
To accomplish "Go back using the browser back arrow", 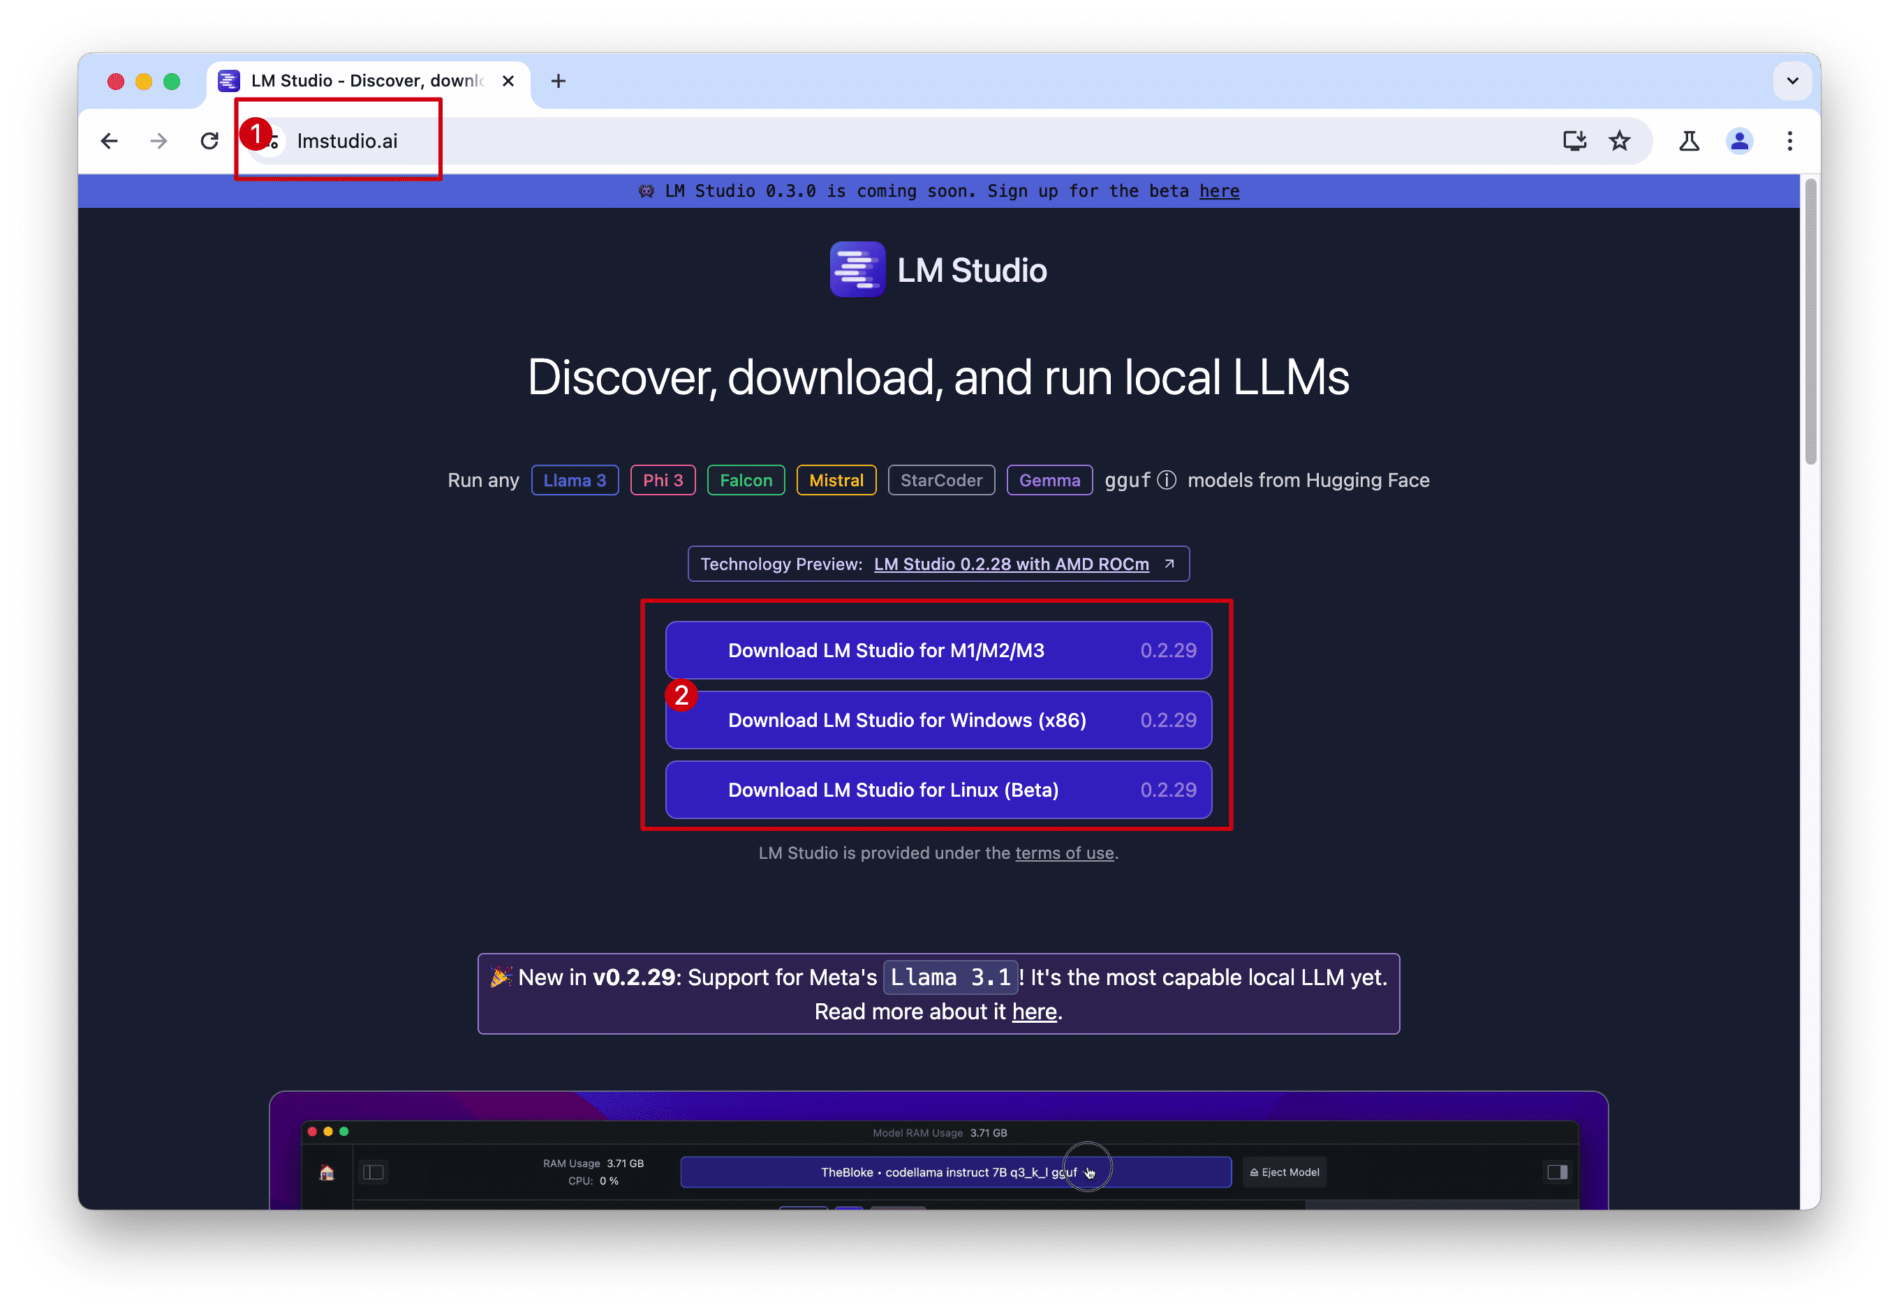I will (109, 141).
